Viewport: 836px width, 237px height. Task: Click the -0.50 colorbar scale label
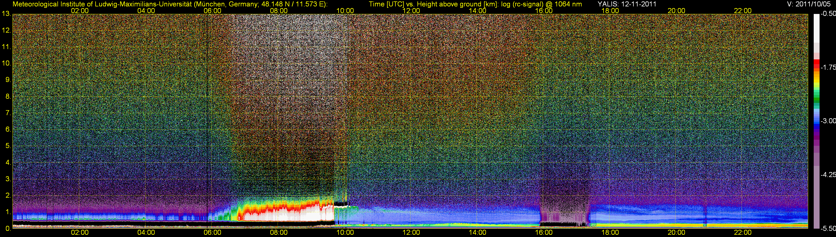point(828,14)
